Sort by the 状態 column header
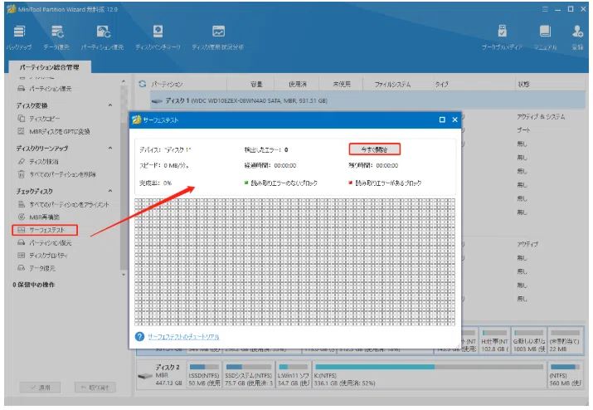This screenshot has width=593, height=410. click(x=523, y=84)
